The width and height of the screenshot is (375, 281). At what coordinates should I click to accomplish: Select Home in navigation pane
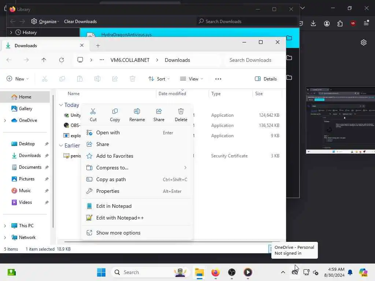point(25,97)
